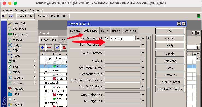Click the Undo arrow in toolbar
The height and width of the screenshot is (107, 202).
pyautogui.click(x=4, y=16)
